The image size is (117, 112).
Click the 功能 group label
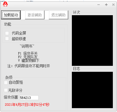(7, 24)
